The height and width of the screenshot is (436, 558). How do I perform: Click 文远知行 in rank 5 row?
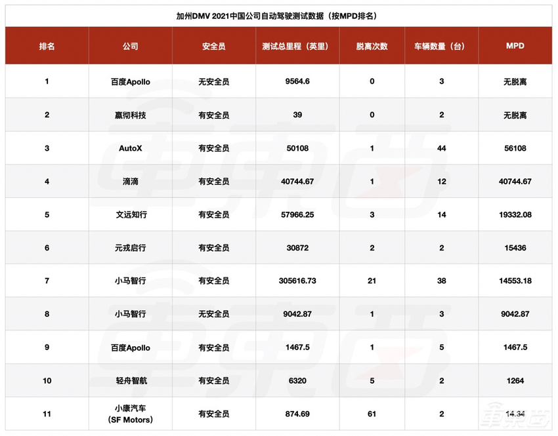pyautogui.click(x=129, y=214)
